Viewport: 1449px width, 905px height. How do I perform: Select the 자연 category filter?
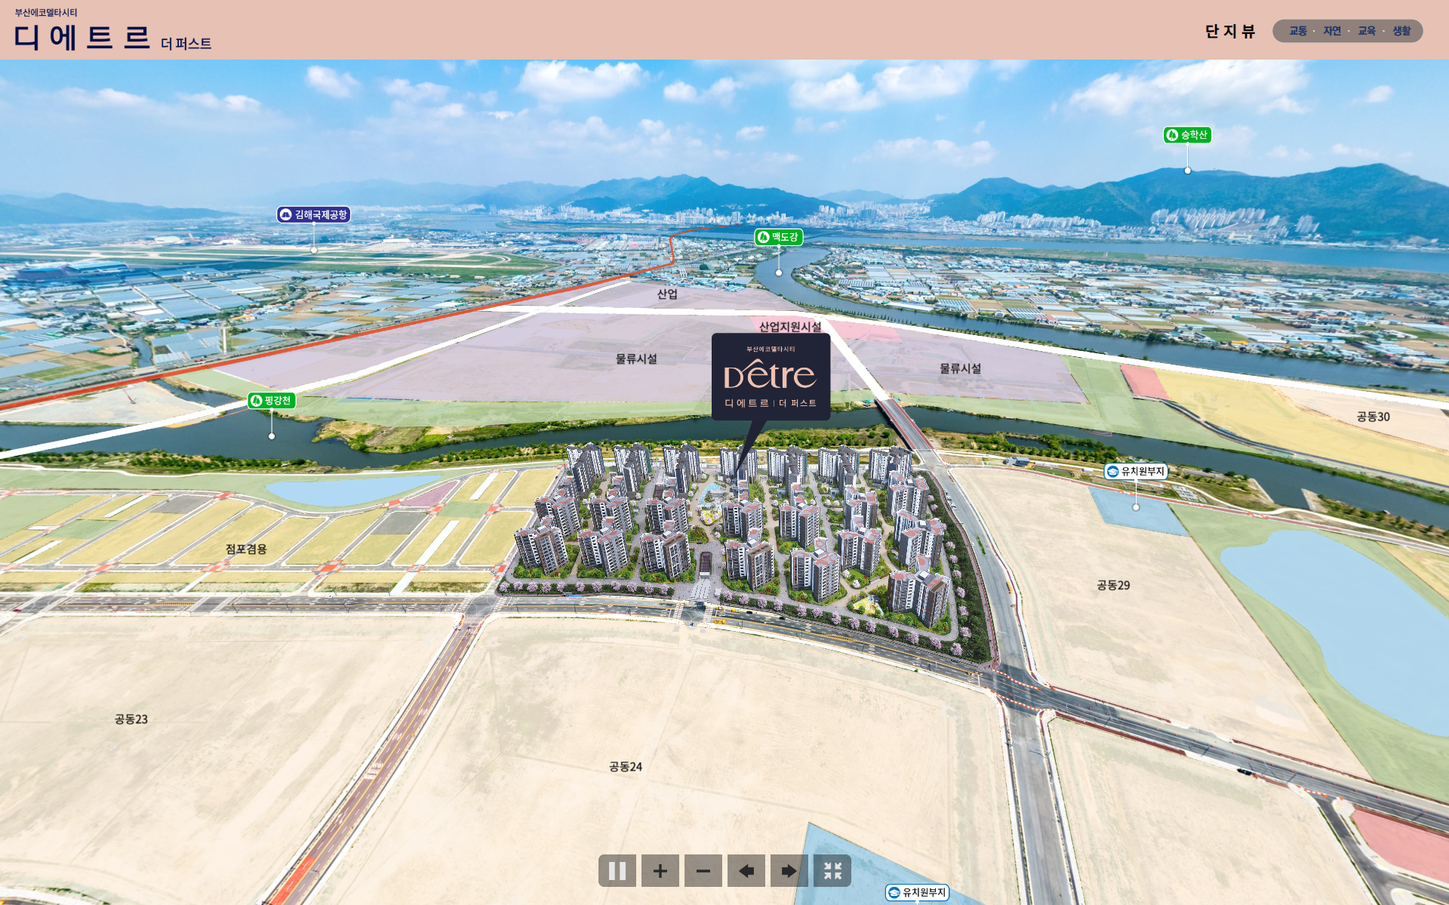(x=1331, y=31)
